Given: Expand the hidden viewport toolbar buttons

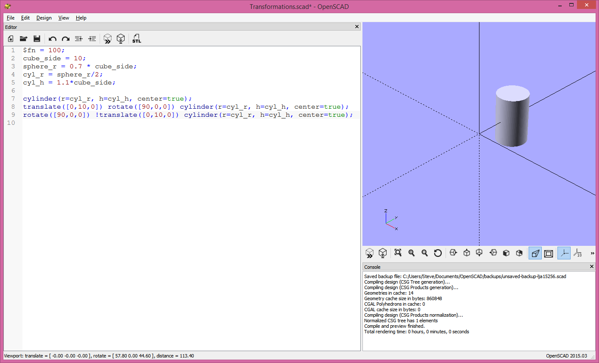Looking at the screenshot, I should point(592,253).
